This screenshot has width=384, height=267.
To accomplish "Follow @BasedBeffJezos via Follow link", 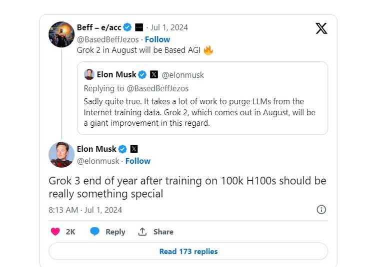I will pyautogui.click(x=157, y=39).
